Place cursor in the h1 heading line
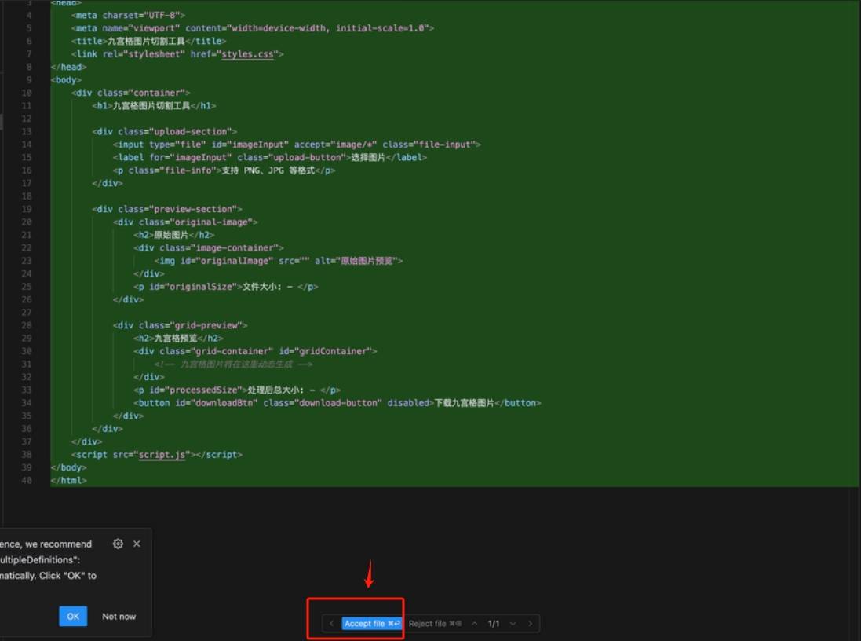 (153, 106)
